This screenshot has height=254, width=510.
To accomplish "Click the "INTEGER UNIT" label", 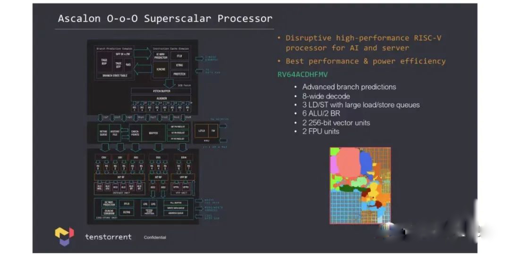I will [122, 193].
